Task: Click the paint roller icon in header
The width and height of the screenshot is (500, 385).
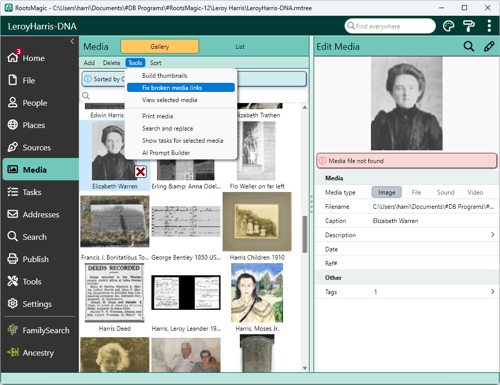Action: [x=468, y=26]
